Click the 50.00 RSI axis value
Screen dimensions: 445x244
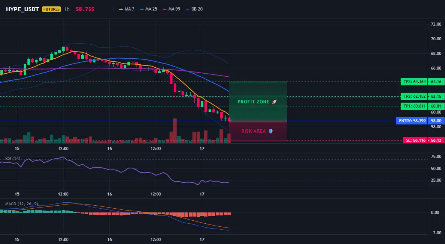click(436, 168)
